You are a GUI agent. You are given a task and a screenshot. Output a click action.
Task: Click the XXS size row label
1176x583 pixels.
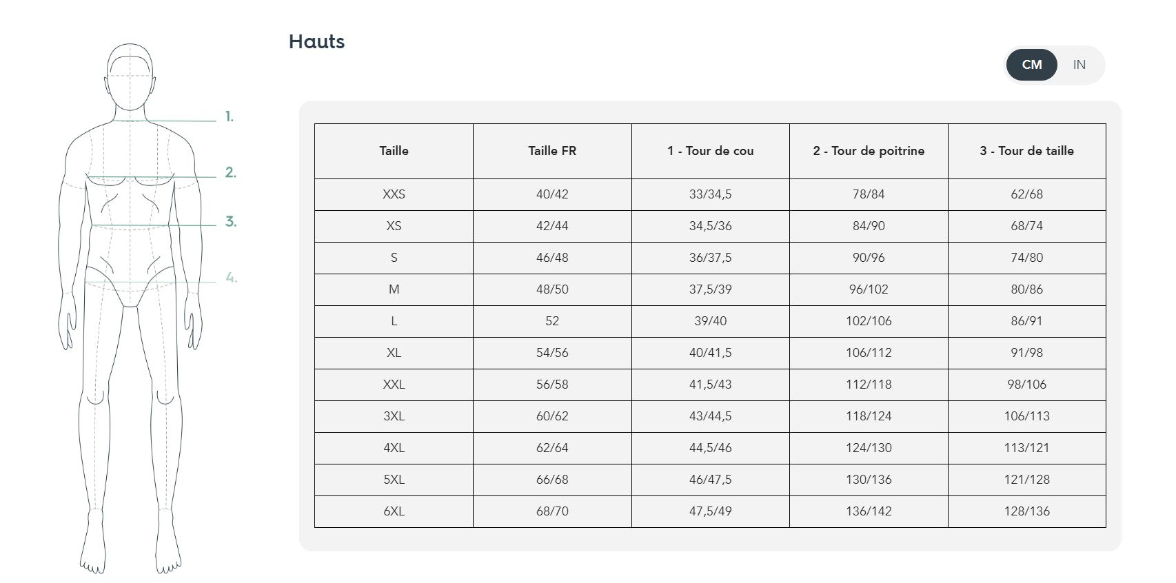click(394, 194)
